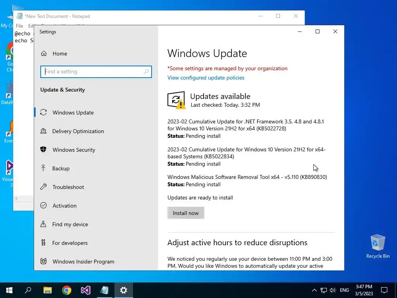
Task: Select the Malicious Software Removal Tool KB890830 entry
Action: pyautogui.click(x=247, y=177)
